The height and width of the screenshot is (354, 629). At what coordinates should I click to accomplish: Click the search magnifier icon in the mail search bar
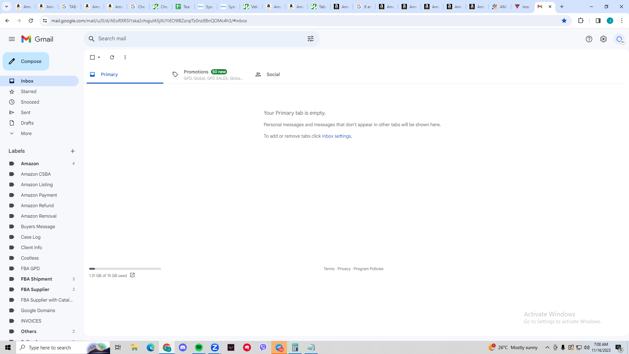point(92,39)
